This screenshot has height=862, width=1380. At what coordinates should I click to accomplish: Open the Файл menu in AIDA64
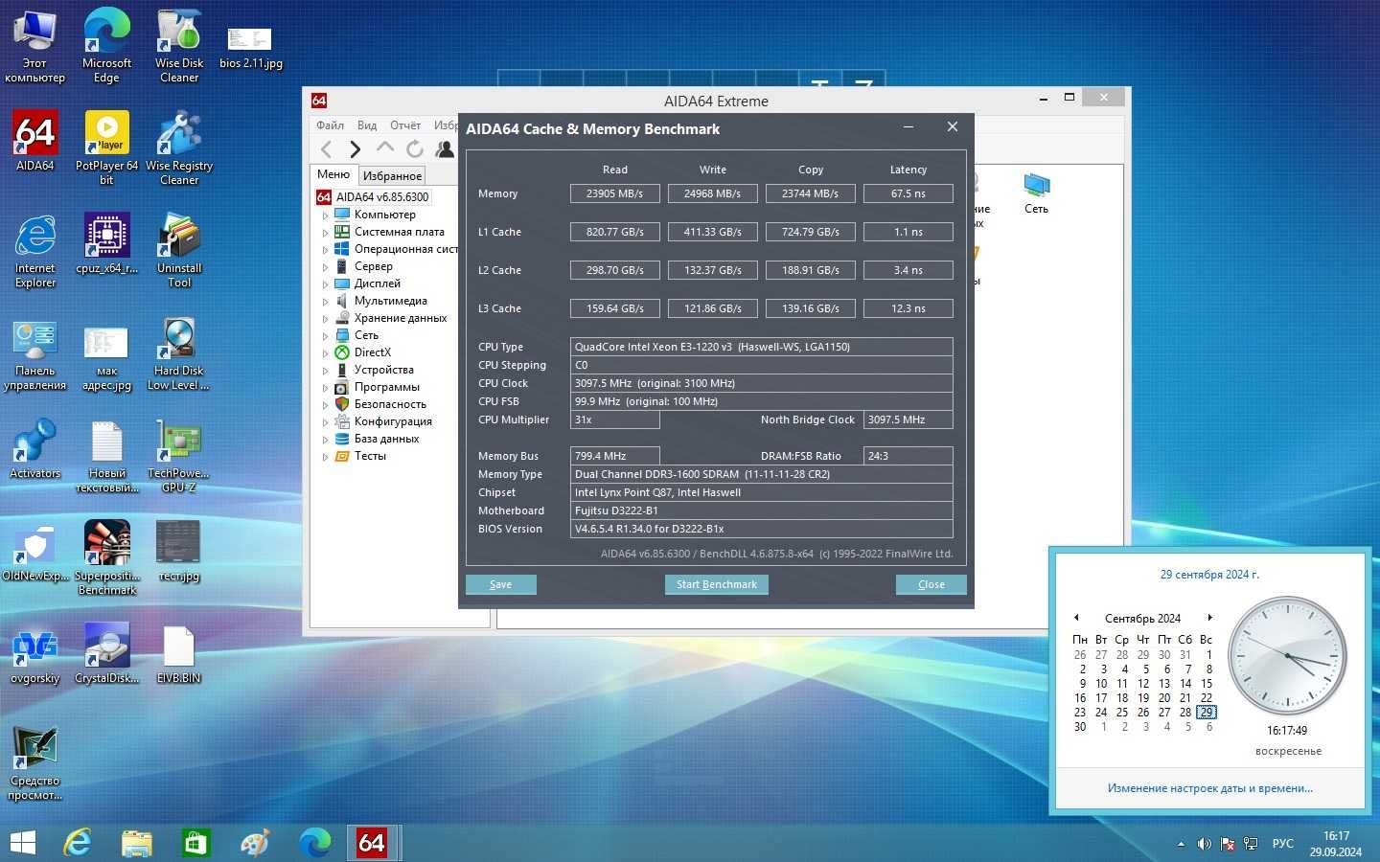(x=330, y=125)
